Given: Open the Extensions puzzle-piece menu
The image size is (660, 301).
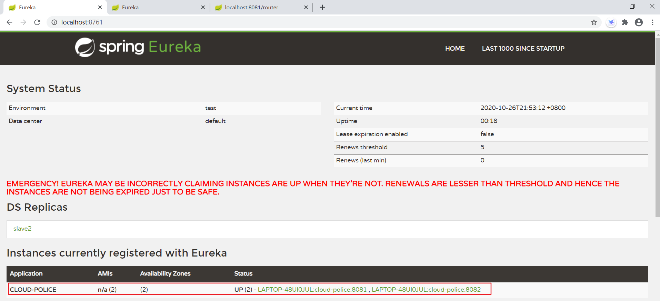Looking at the screenshot, I should pyautogui.click(x=625, y=22).
